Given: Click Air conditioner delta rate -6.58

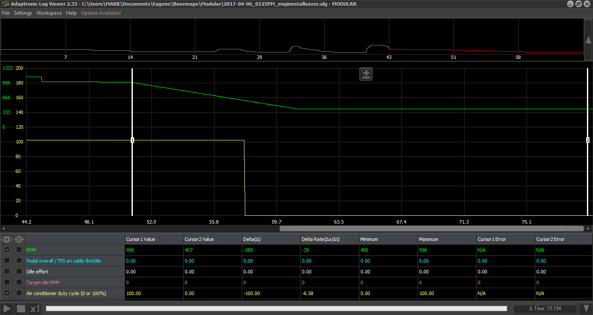Looking at the screenshot, I should click(x=308, y=293).
